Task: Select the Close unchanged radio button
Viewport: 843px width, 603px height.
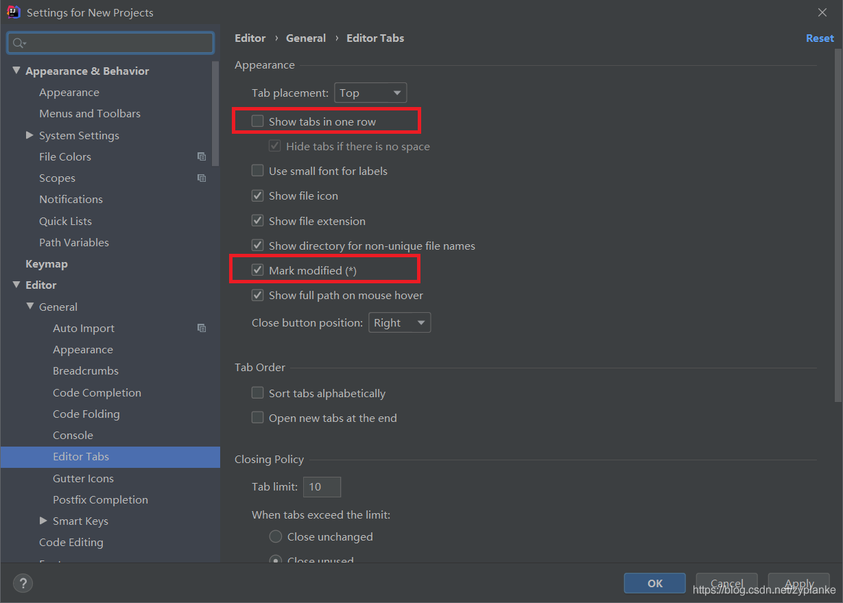Action: (x=275, y=536)
